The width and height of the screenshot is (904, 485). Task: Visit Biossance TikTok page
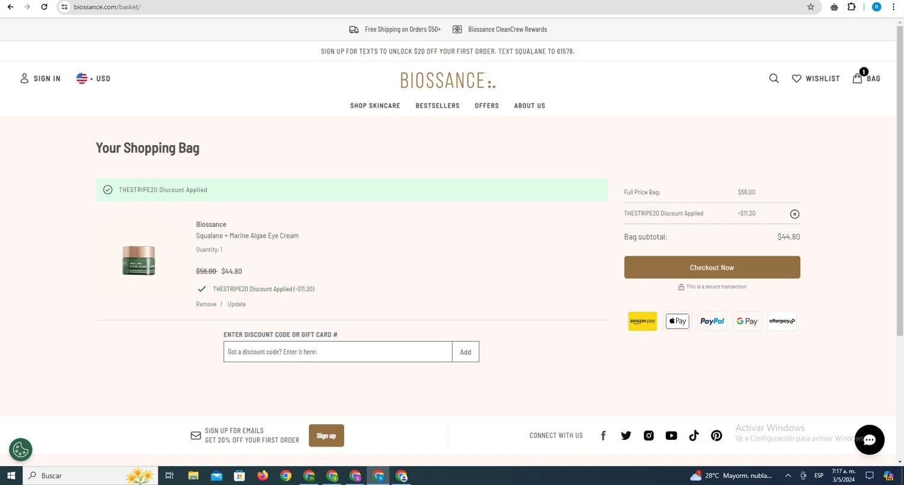694,436
